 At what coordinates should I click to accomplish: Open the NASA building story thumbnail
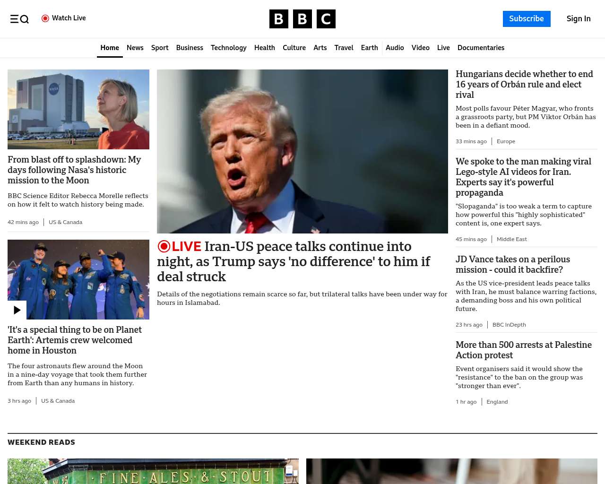(78, 109)
